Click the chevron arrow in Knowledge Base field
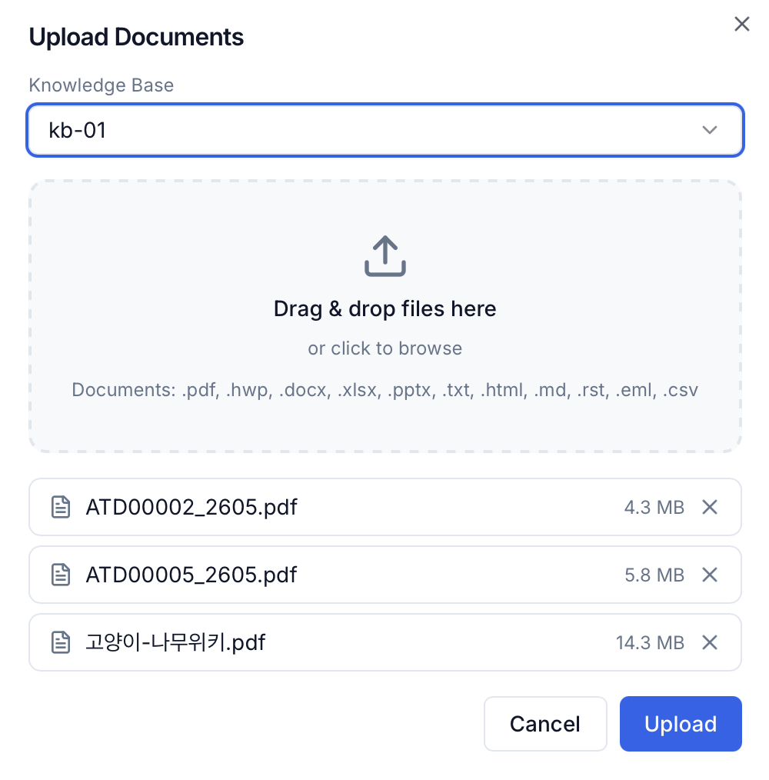769x780 pixels. pos(709,130)
